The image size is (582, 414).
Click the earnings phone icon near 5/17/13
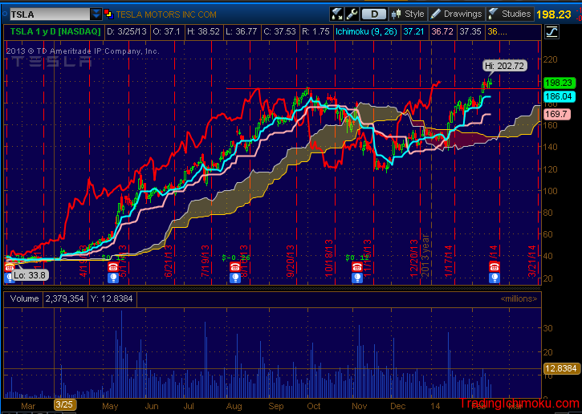[113, 266]
